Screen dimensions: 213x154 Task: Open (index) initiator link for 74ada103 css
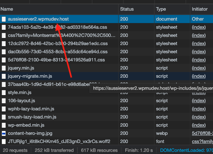point(199,27)
